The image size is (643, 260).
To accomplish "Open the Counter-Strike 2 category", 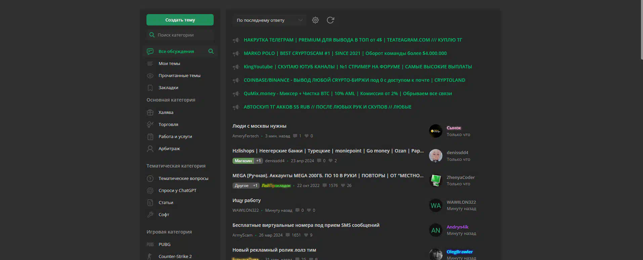I will (175, 256).
